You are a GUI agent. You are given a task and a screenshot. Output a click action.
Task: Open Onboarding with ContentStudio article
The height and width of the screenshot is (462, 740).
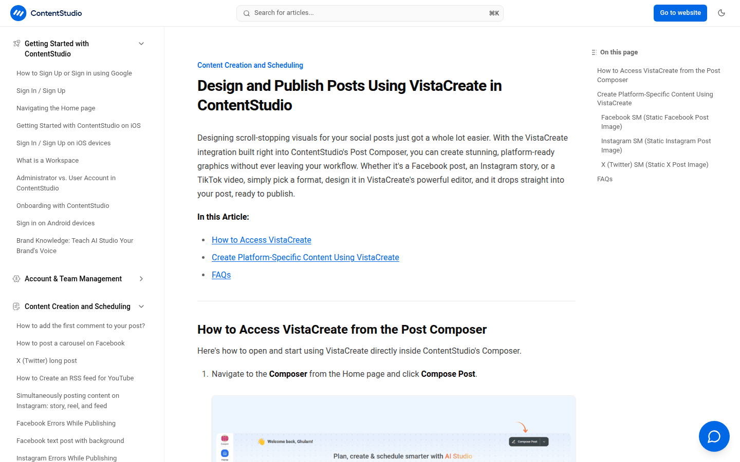click(x=63, y=206)
